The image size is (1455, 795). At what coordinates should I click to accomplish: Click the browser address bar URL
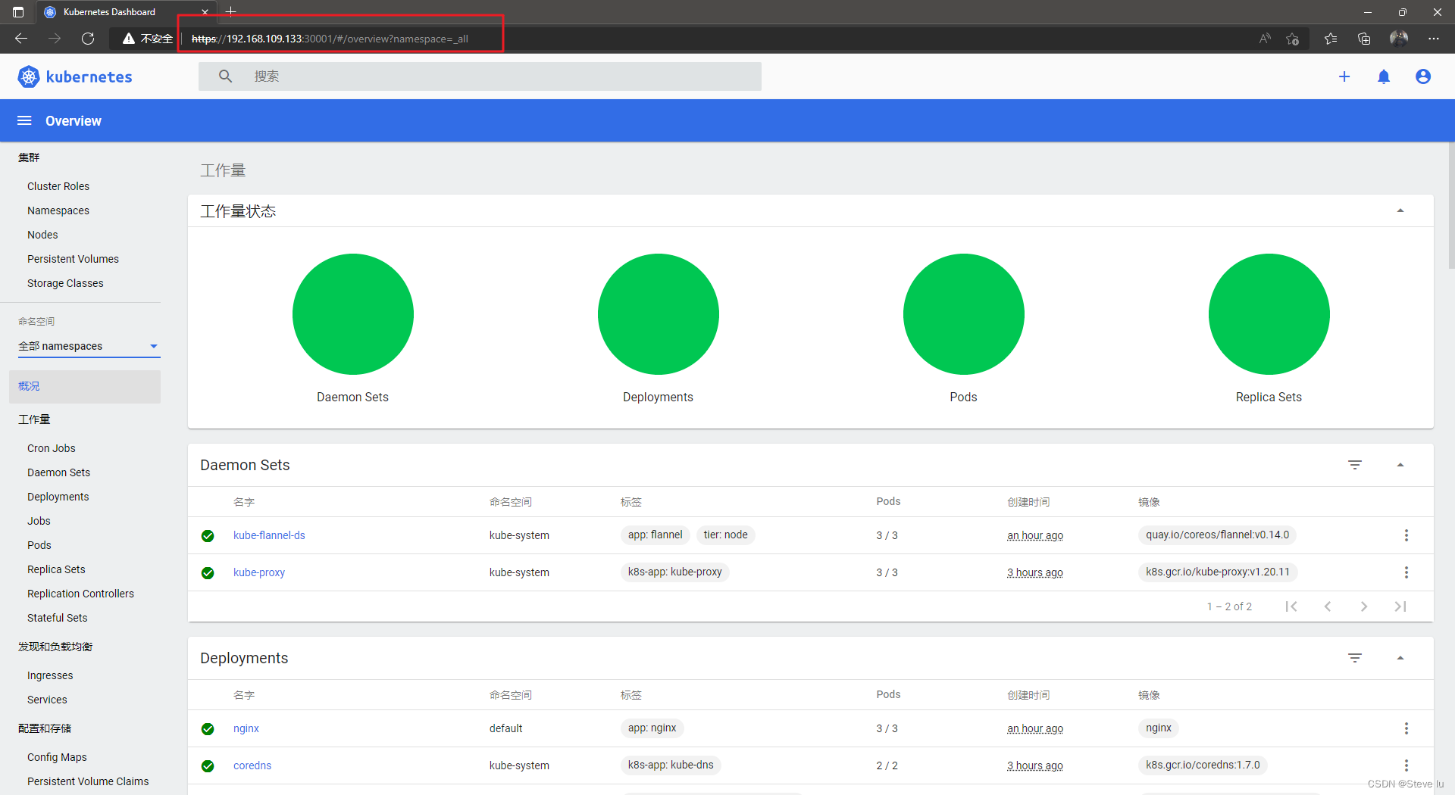click(330, 39)
